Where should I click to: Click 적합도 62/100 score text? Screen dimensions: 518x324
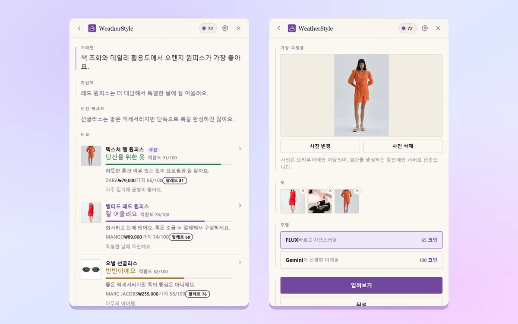coord(153,272)
